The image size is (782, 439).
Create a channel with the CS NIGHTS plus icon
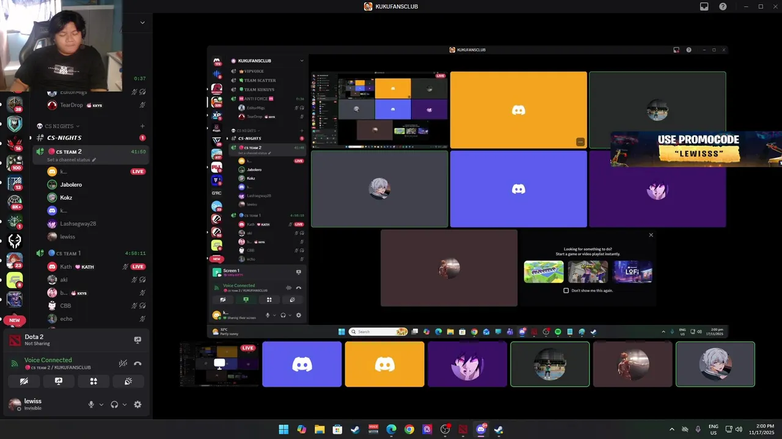pos(142,126)
